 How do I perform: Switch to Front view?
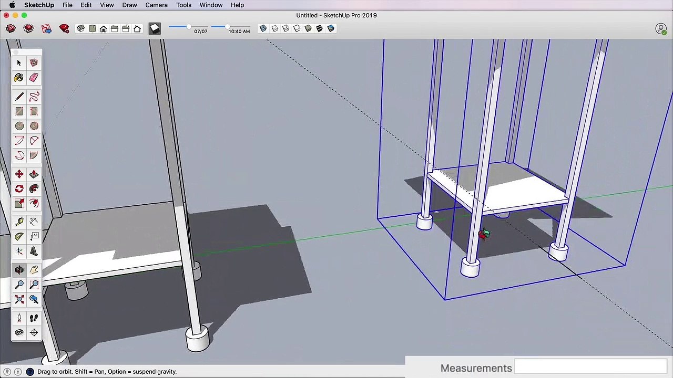(104, 29)
